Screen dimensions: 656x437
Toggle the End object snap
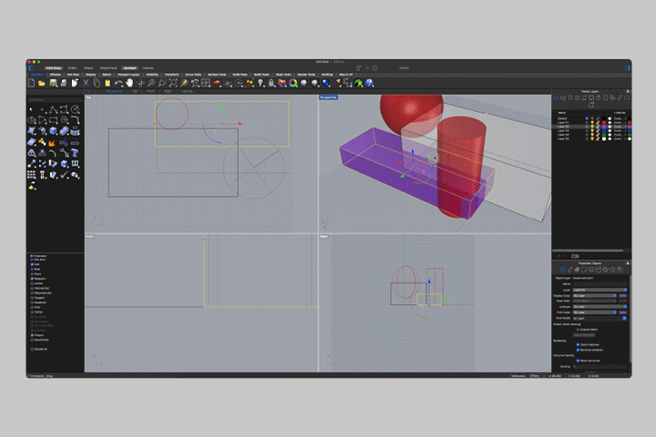tap(32, 264)
